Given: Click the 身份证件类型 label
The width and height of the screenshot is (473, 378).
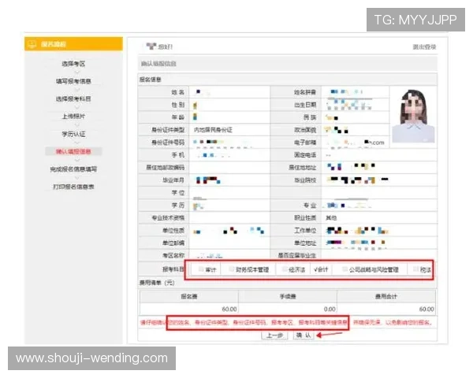Looking at the screenshot, I should click(x=168, y=130).
